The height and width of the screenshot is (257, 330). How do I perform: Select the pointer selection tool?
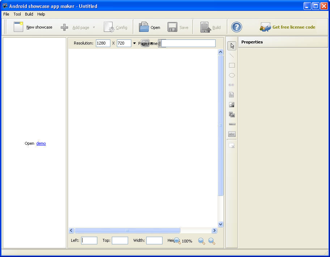(232, 46)
